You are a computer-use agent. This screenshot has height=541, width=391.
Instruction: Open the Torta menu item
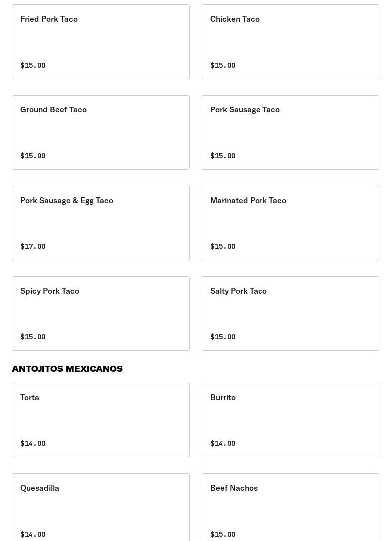pos(101,420)
